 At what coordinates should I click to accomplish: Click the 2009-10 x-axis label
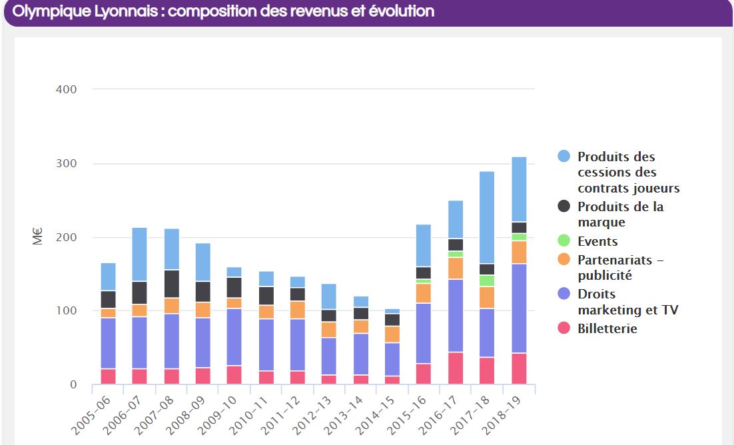(218, 414)
